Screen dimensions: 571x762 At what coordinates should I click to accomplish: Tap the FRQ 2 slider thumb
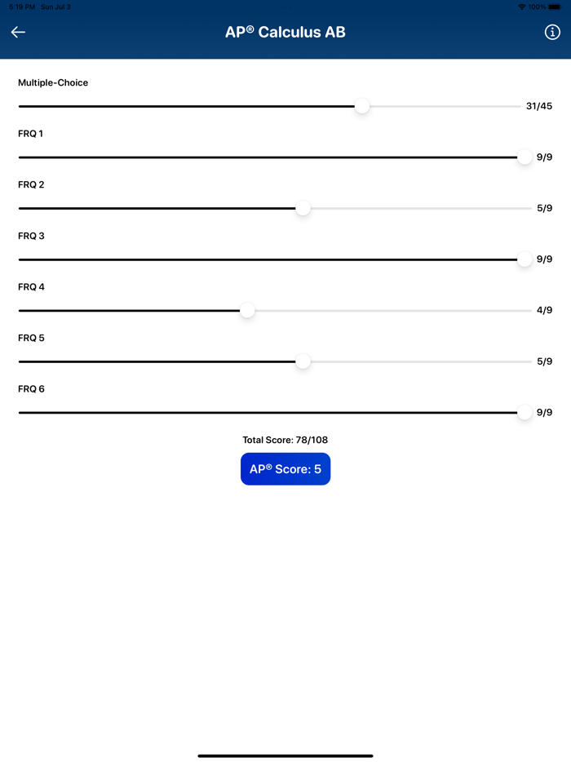pyautogui.click(x=303, y=209)
